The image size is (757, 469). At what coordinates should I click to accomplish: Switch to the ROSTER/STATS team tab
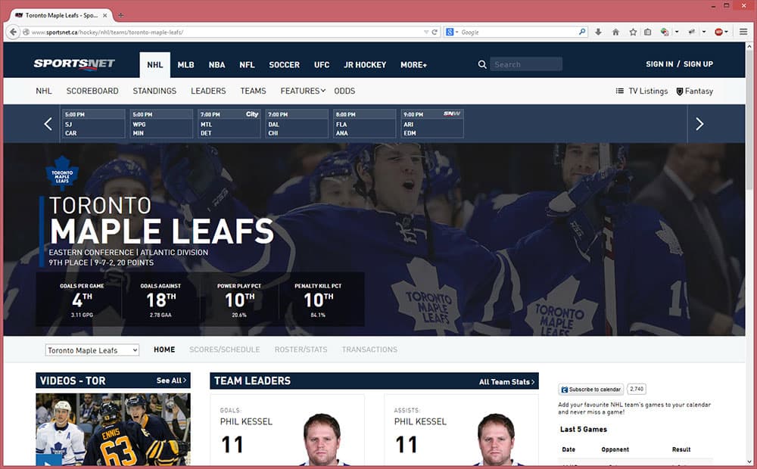301,349
